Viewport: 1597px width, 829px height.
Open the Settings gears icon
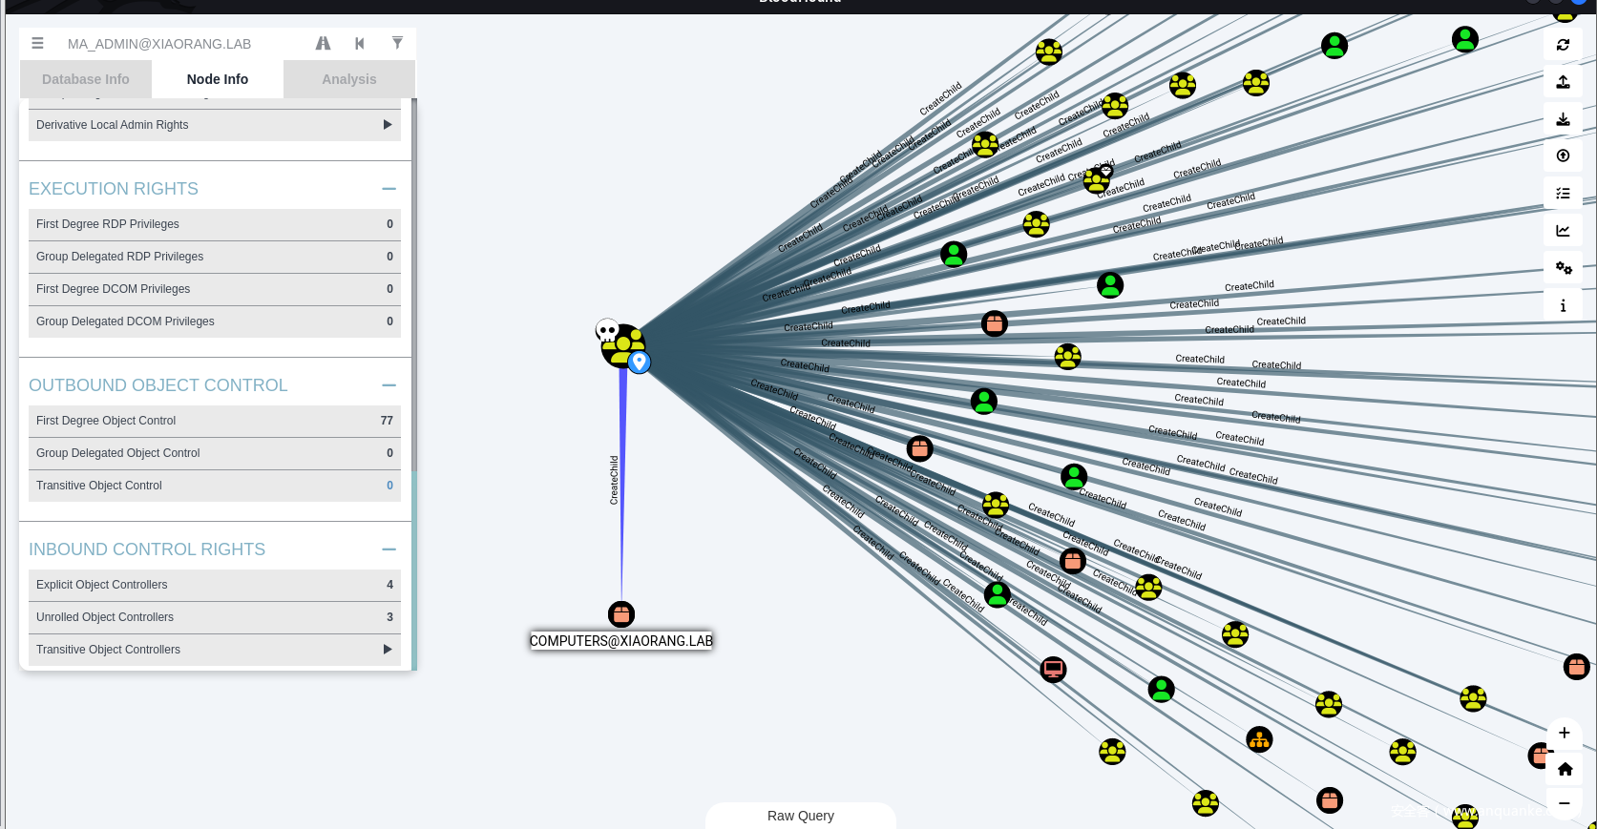(x=1563, y=268)
